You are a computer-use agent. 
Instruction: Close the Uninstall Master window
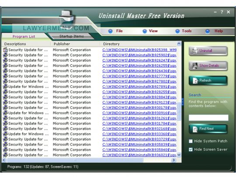click(228, 12)
